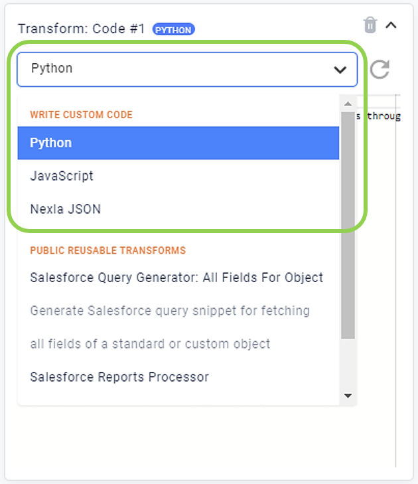Click the scrollbar up arrow in list
Image resolution: width=418 pixels, height=484 pixels.
point(348,104)
